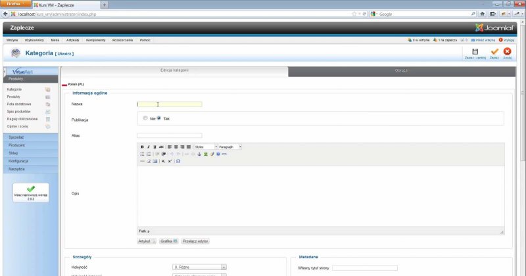Screen dimensions: 526x276
Task: Apply italic formatting in the editor
Action: point(148,147)
